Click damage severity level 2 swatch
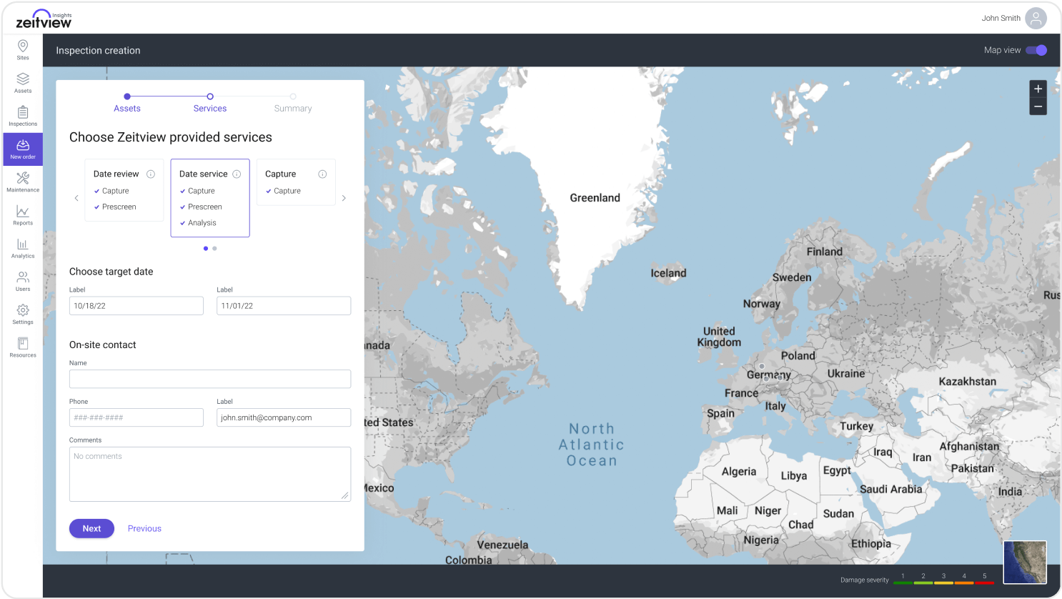Viewport: 1062px width, 599px height. click(x=923, y=583)
